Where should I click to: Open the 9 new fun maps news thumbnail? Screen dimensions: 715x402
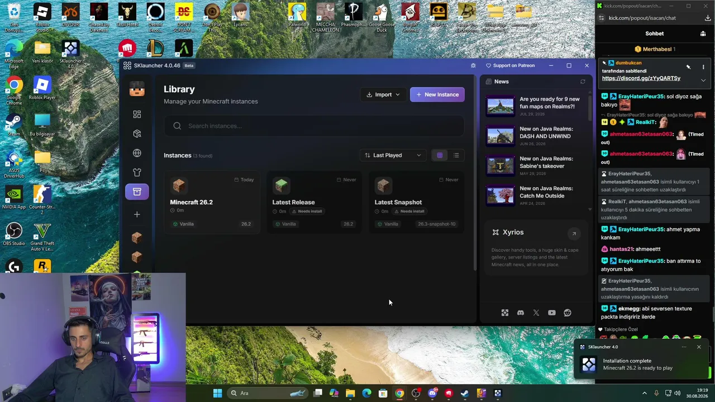500,106
